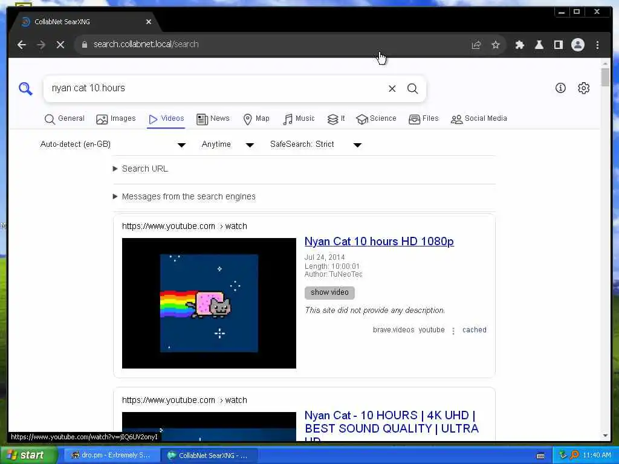
Task: Click the Nyan Cat rainbow video thumbnail
Action: [x=209, y=303]
